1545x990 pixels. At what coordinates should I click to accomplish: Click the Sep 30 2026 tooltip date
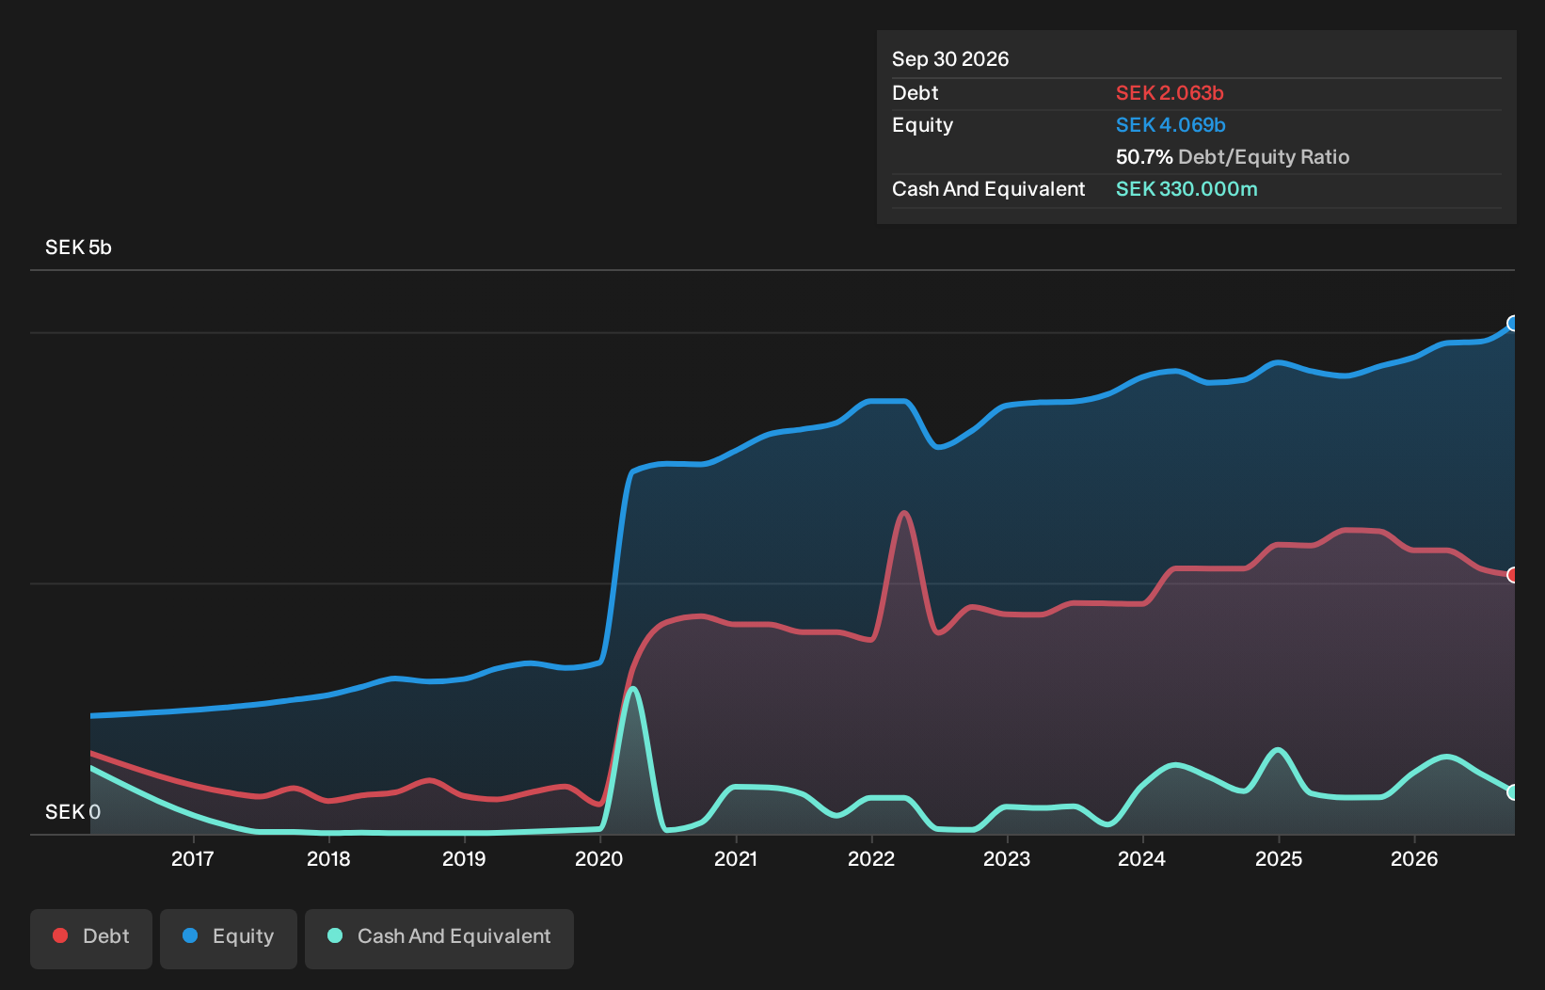coord(950,59)
